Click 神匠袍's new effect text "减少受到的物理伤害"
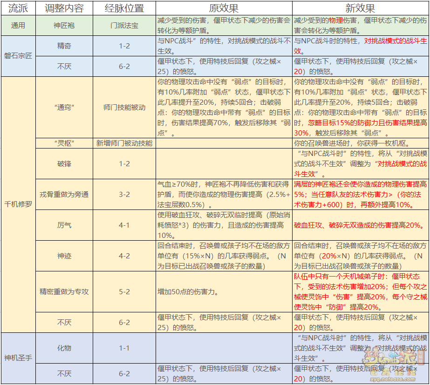Viewport: 430px width, 385px height. (326, 20)
